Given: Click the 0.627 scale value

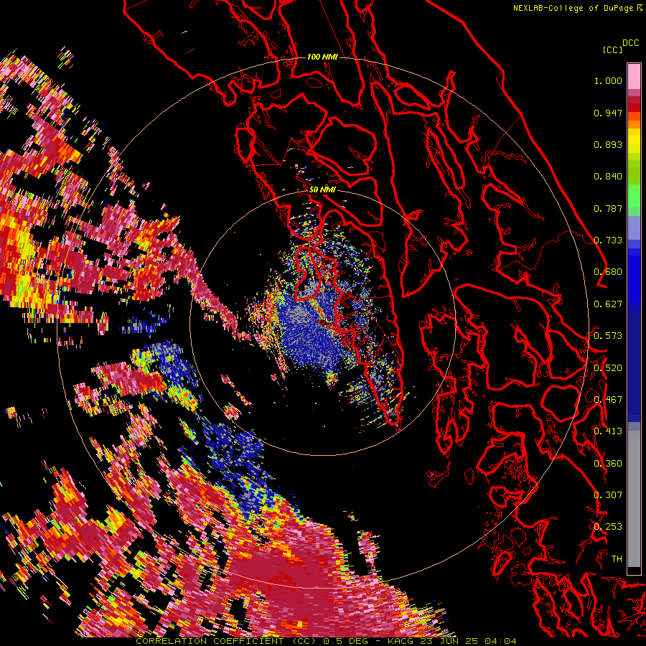Looking at the screenshot, I should pos(608,304).
